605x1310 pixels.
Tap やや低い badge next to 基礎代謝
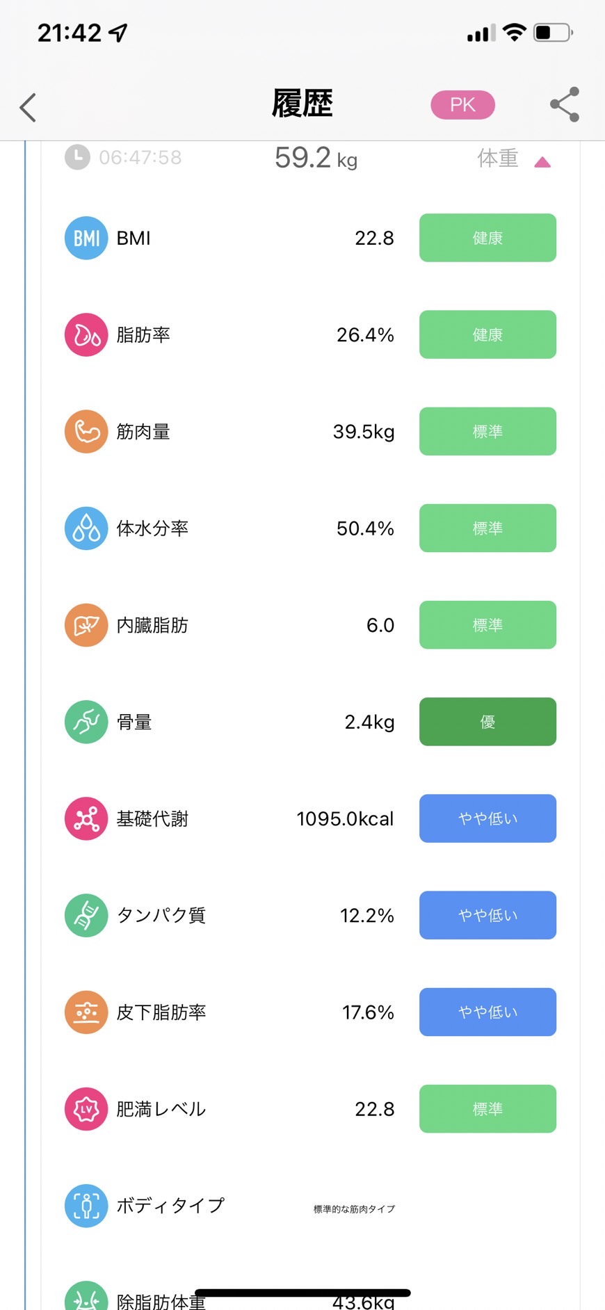click(487, 818)
